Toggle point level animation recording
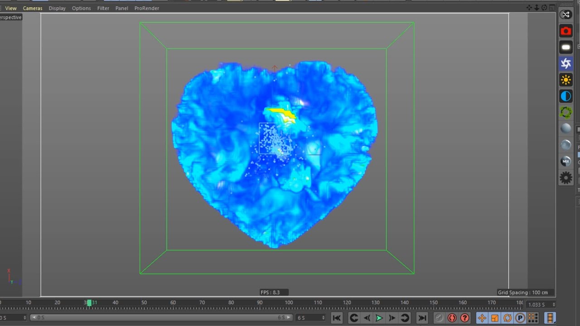The height and width of the screenshot is (326, 580). (533, 318)
